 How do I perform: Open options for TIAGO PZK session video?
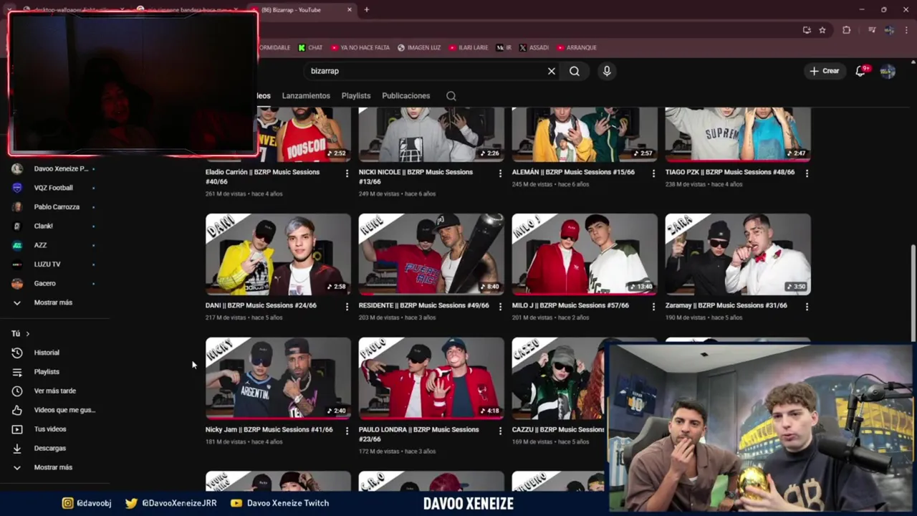click(x=807, y=173)
